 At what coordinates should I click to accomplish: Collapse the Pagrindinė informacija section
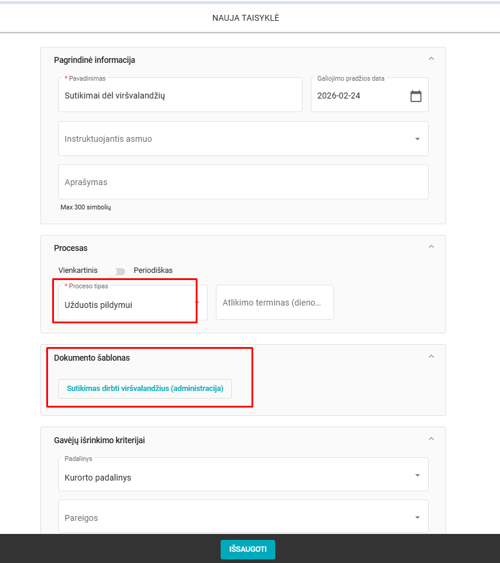[x=431, y=59]
